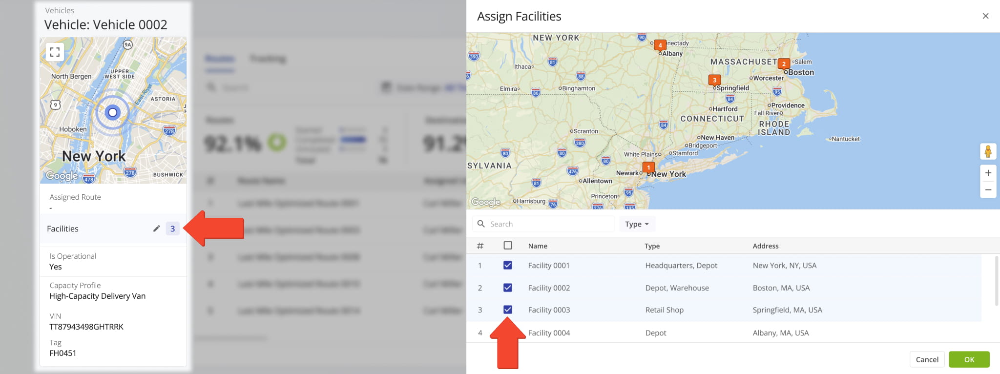Open the Type filter dropdown

point(637,224)
